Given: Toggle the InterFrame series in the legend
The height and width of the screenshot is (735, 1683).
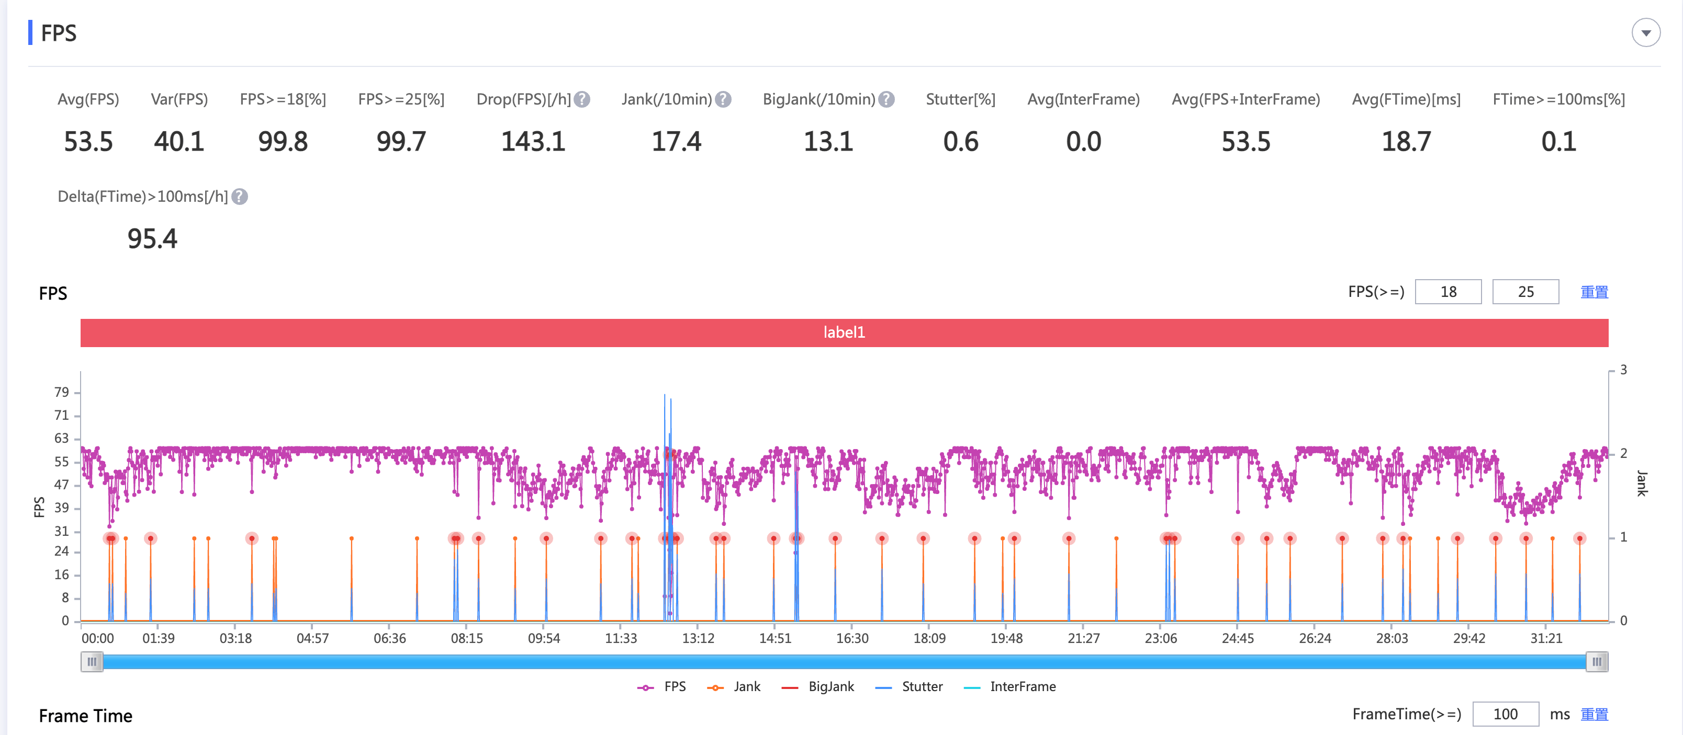Looking at the screenshot, I should coord(1009,687).
